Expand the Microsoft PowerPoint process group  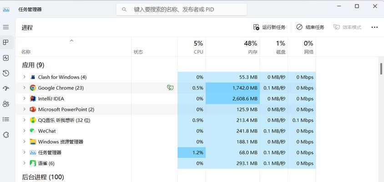tap(24, 109)
